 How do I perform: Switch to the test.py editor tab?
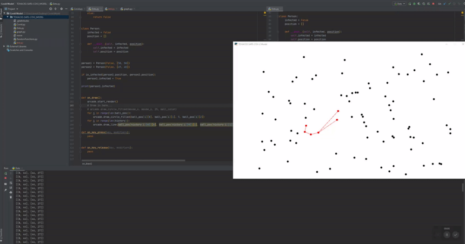[111, 9]
